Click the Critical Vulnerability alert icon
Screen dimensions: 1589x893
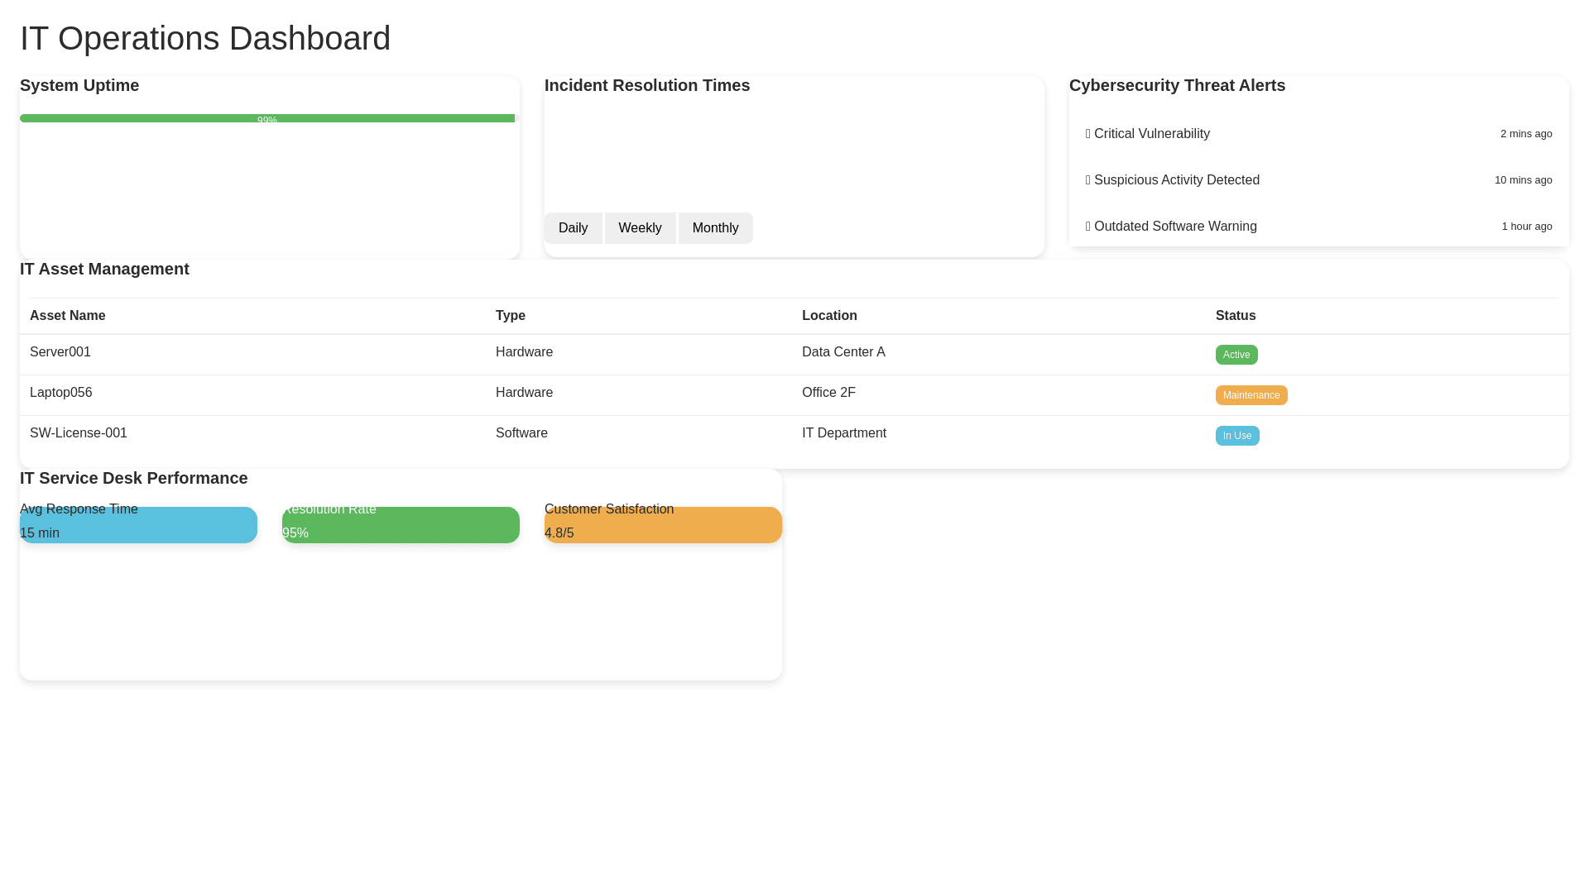[1088, 134]
